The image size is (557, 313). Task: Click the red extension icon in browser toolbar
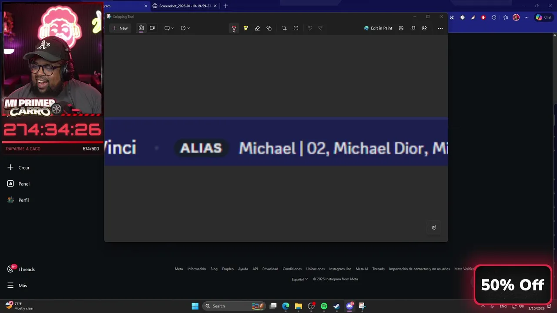point(483,17)
